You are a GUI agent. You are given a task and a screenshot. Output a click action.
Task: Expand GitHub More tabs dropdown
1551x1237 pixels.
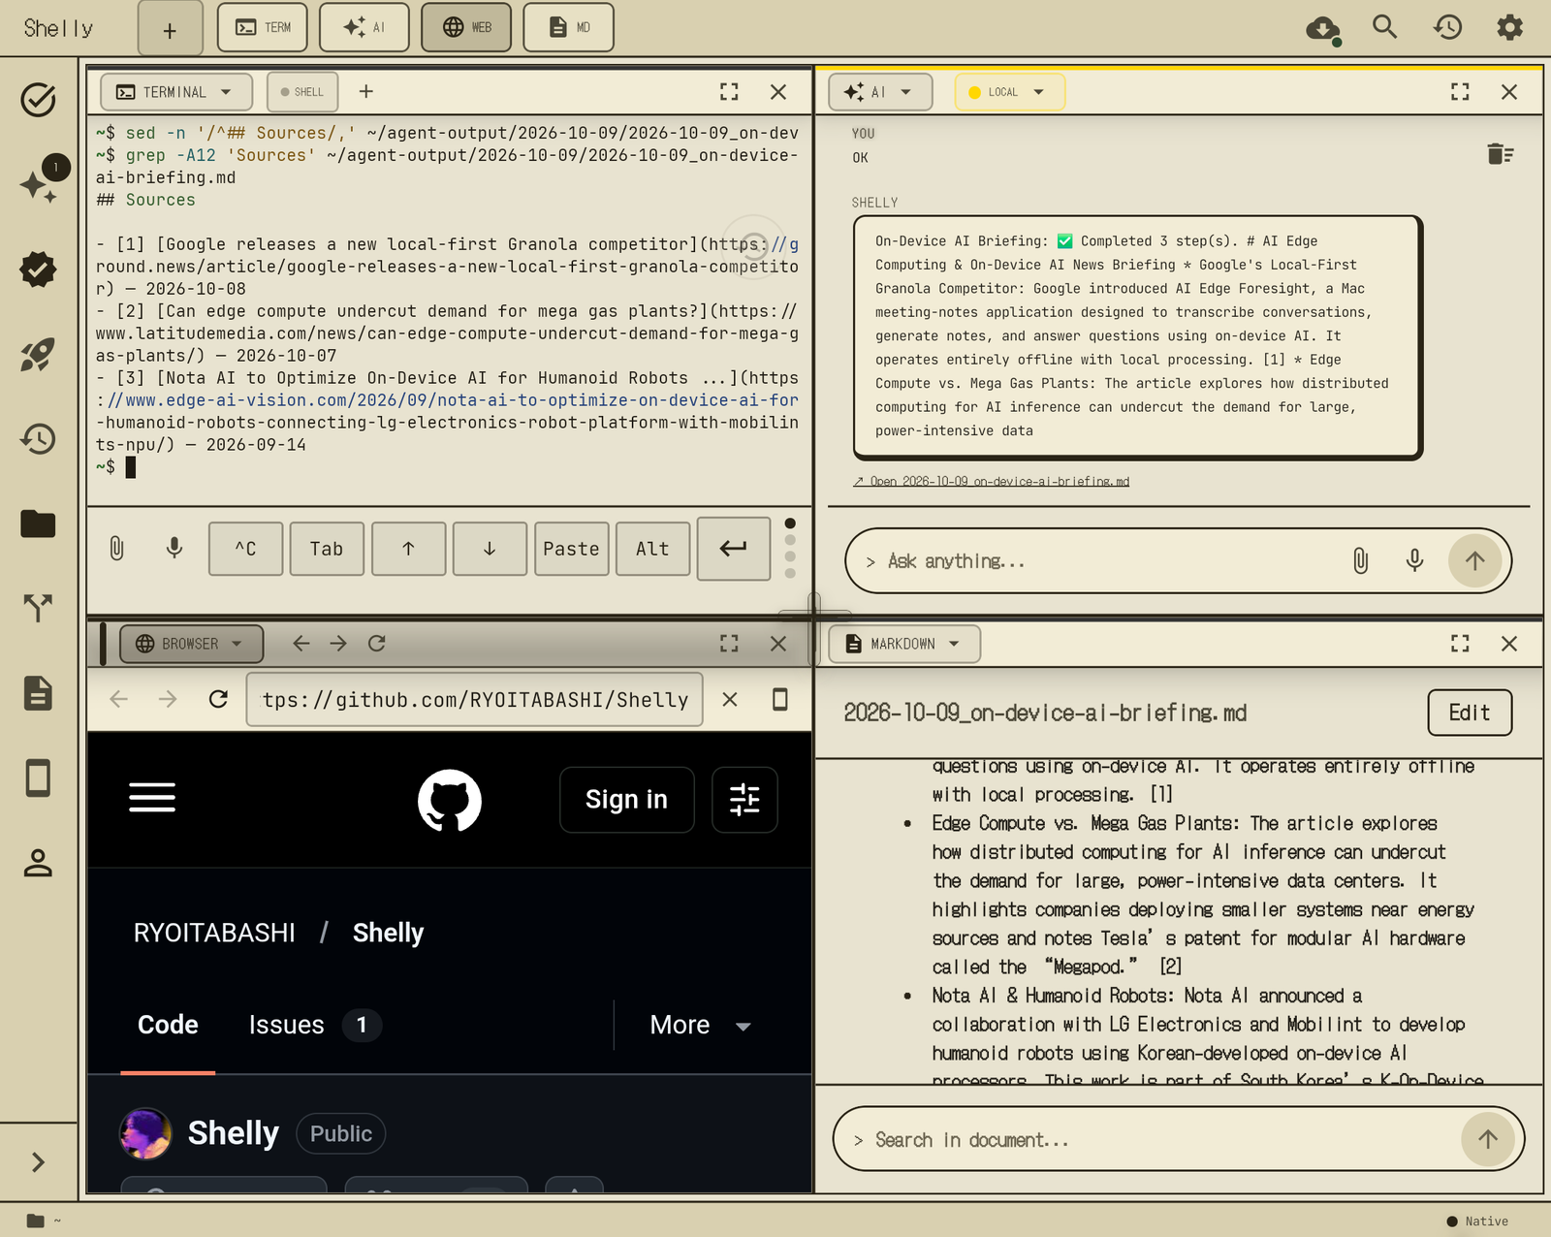pyautogui.click(x=701, y=1025)
